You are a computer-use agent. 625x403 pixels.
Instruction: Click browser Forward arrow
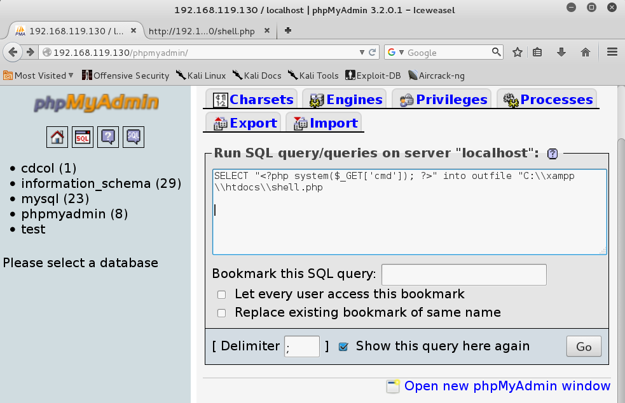(31, 52)
